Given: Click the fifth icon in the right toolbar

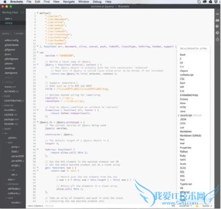Looking at the screenshot, I should pos(217,39).
